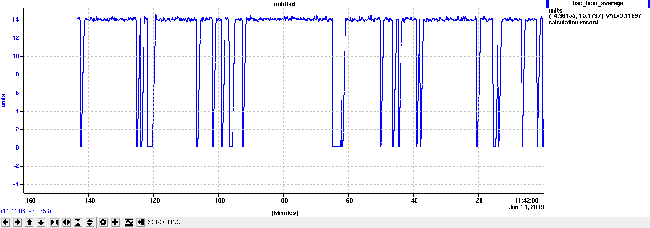
Task: Click the 14 y-axis tick label
Action: [x=15, y=20]
